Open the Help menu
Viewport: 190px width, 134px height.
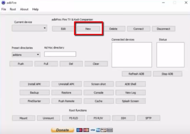pos(35,9)
